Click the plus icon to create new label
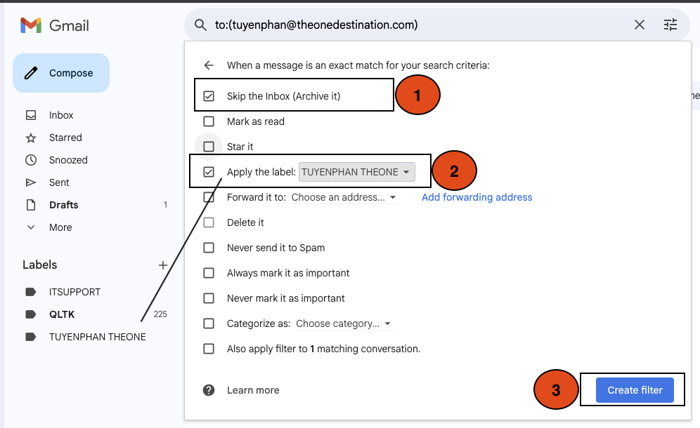The width and height of the screenshot is (700, 428). [x=163, y=265]
